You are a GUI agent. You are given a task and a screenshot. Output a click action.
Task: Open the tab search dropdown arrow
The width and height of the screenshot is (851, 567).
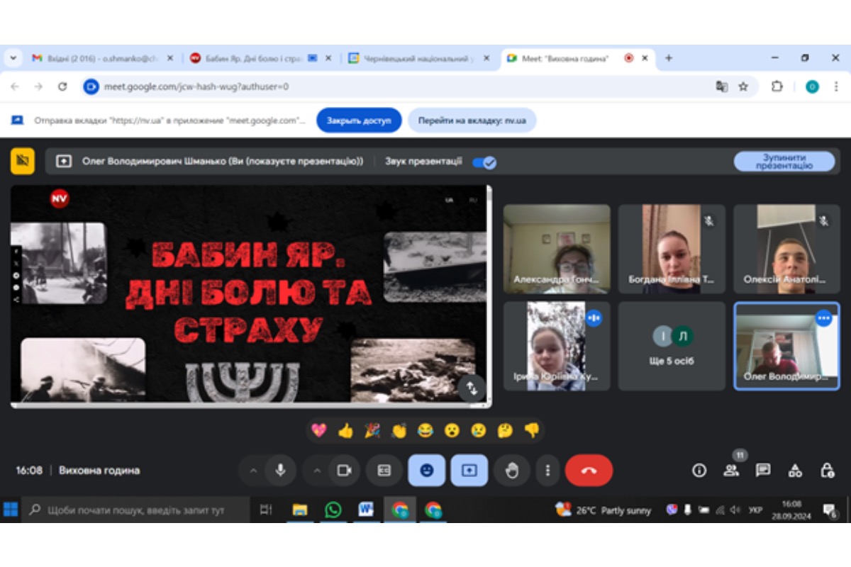[x=13, y=58]
